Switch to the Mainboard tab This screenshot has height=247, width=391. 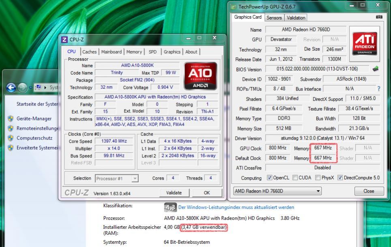[112, 52]
